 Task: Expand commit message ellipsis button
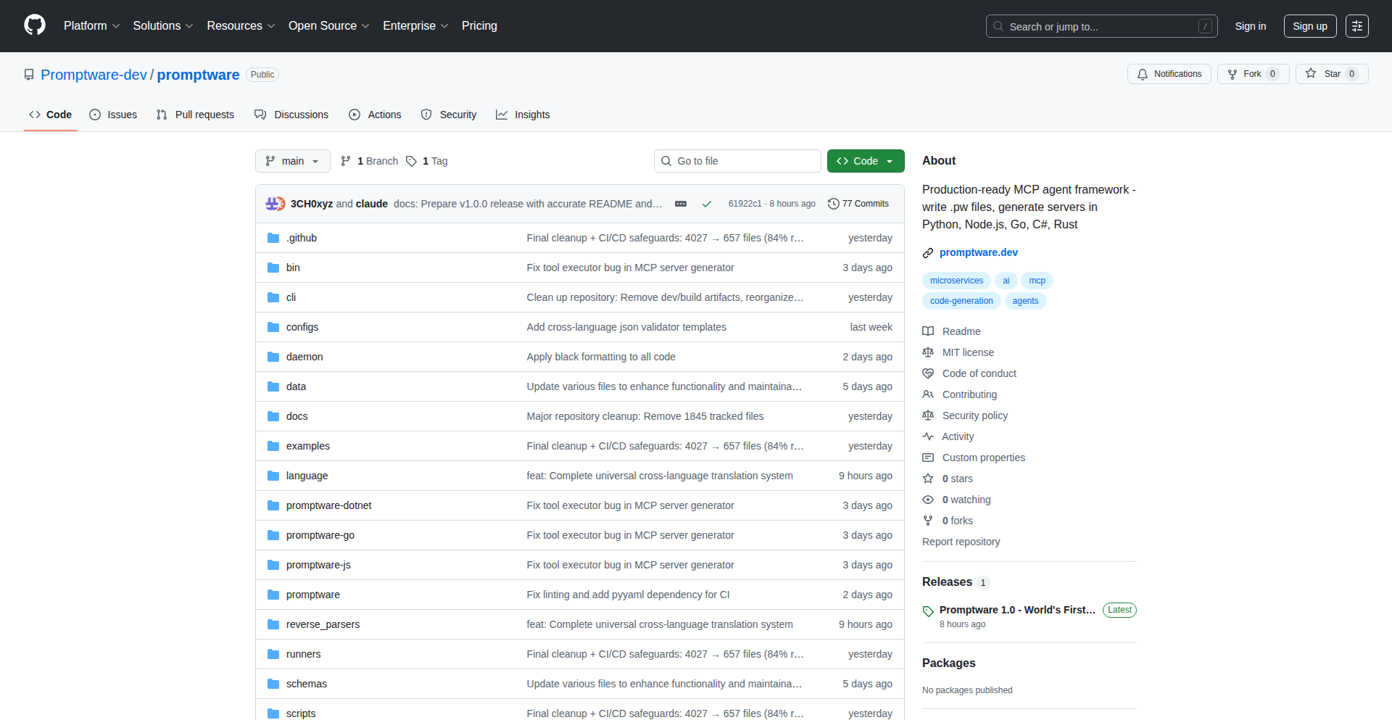(680, 204)
